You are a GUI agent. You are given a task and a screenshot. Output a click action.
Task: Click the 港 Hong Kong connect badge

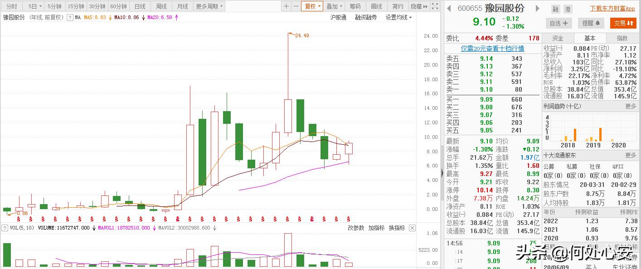568,9
